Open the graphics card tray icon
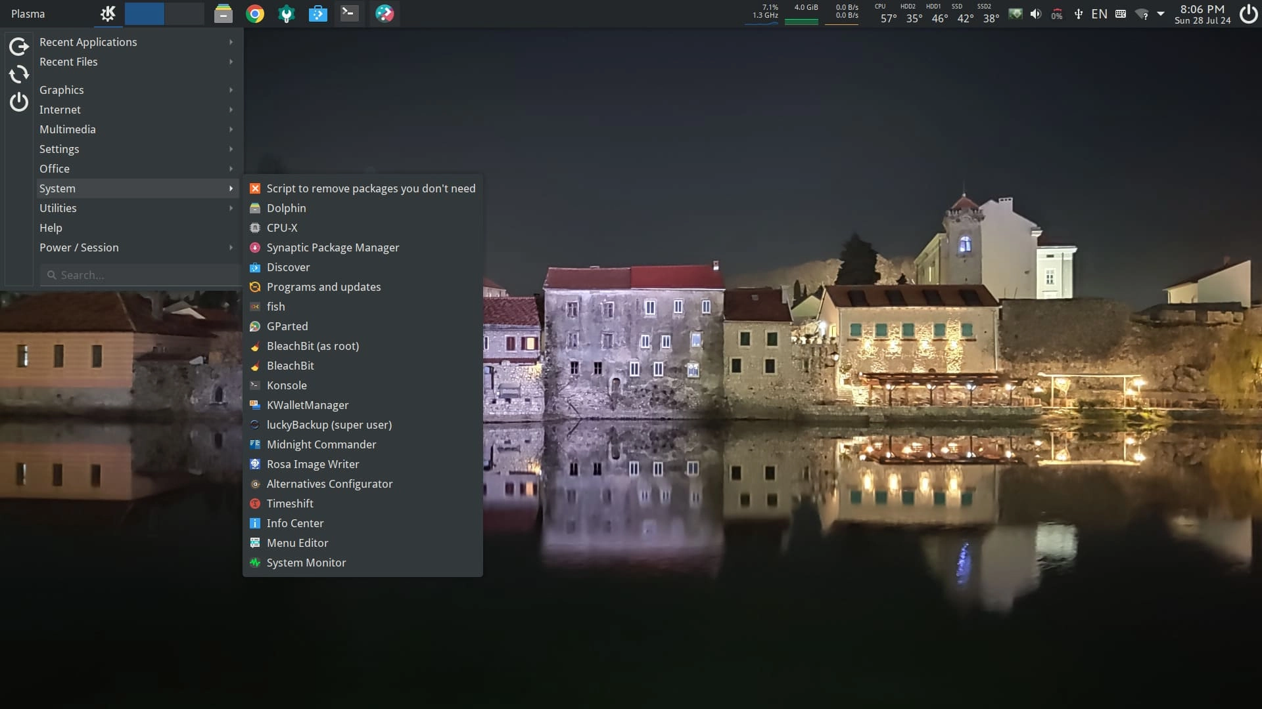The width and height of the screenshot is (1262, 709). (1016, 14)
